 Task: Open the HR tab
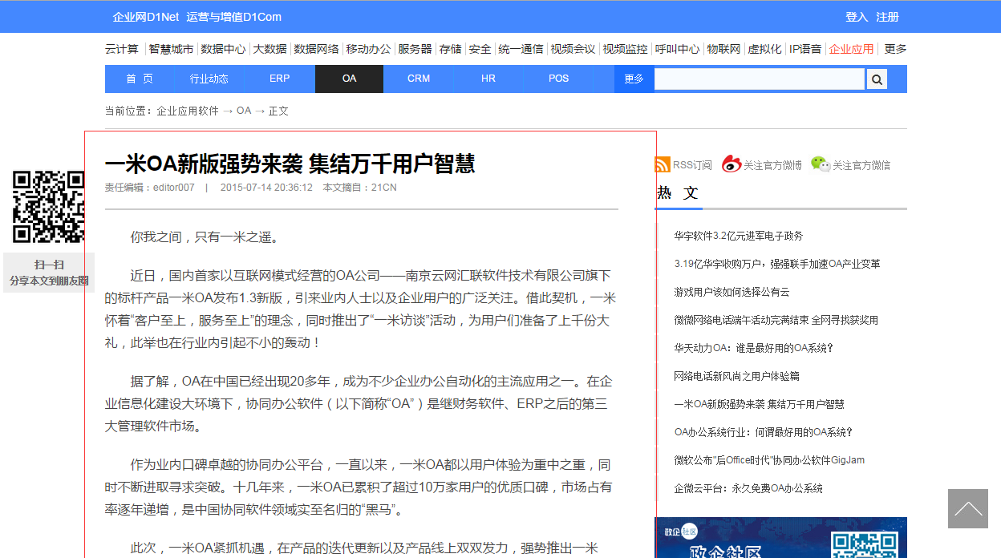tap(488, 79)
